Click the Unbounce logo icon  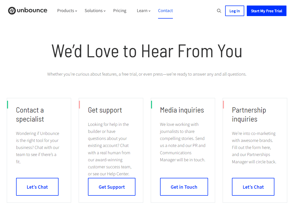click(x=12, y=11)
